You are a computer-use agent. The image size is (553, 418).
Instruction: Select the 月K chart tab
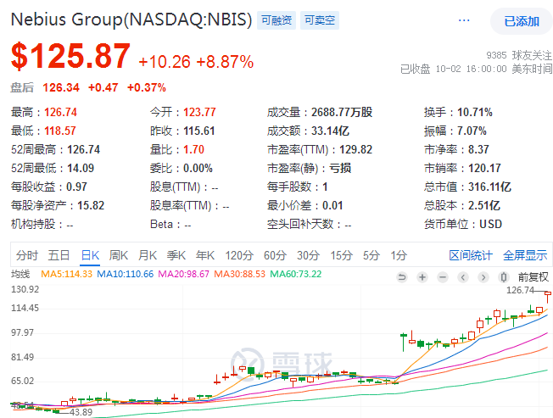148,255
